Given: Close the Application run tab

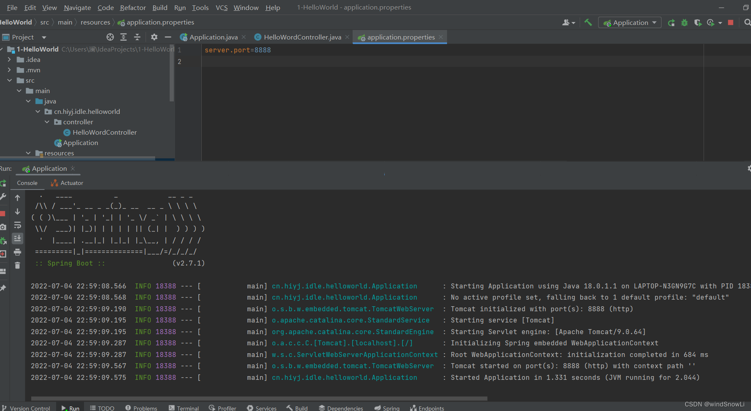Looking at the screenshot, I should click(73, 168).
